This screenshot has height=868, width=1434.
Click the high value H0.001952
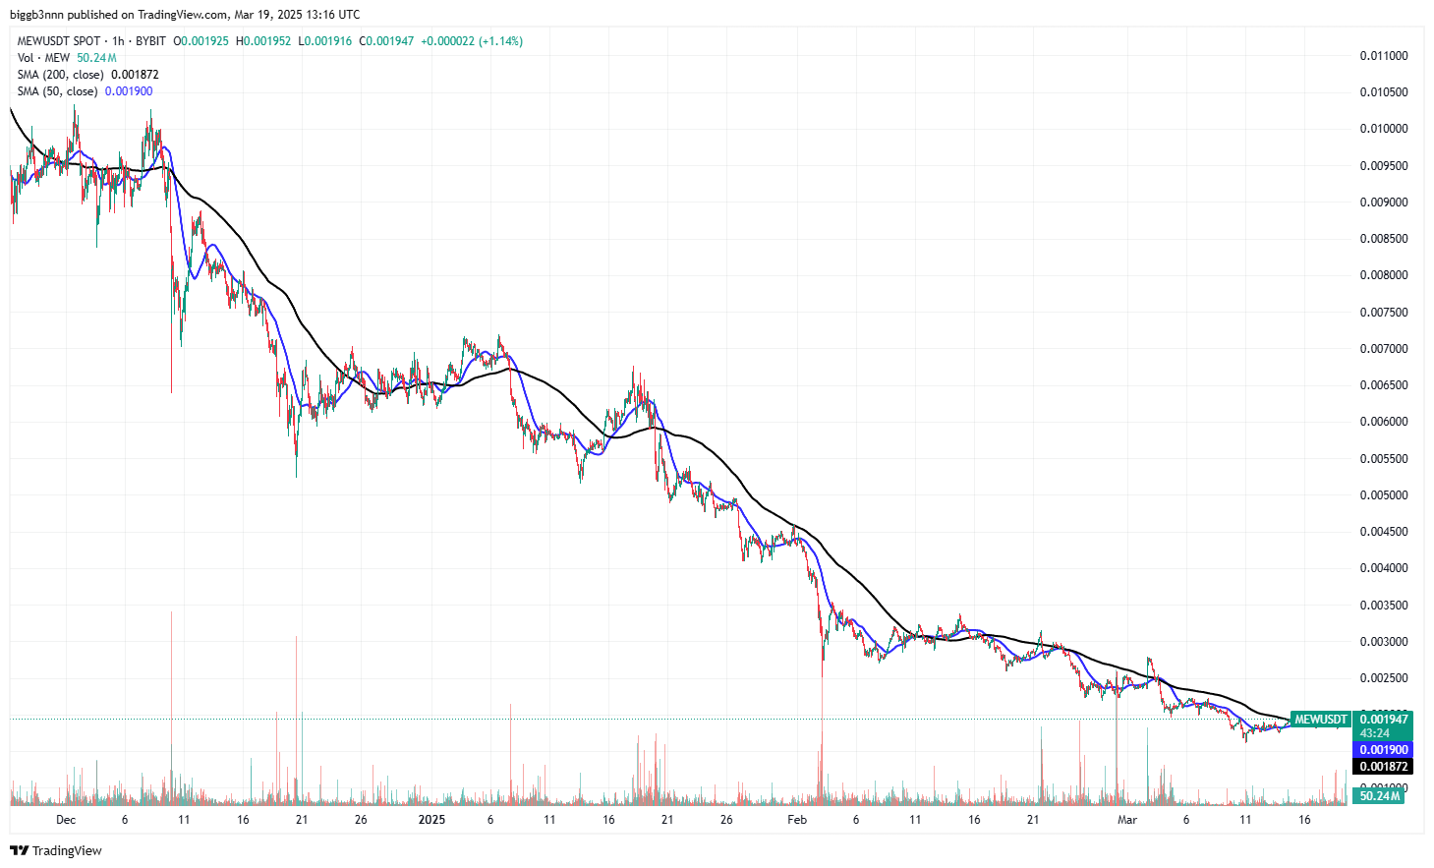263,41
